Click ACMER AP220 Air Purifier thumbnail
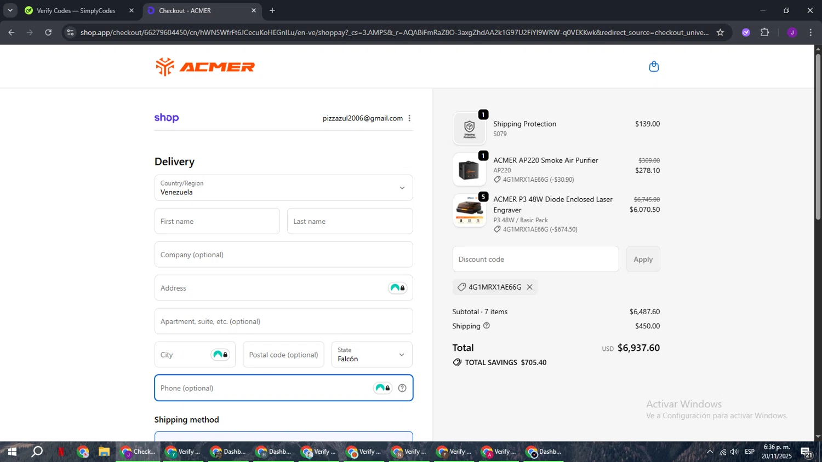 (x=470, y=170)
